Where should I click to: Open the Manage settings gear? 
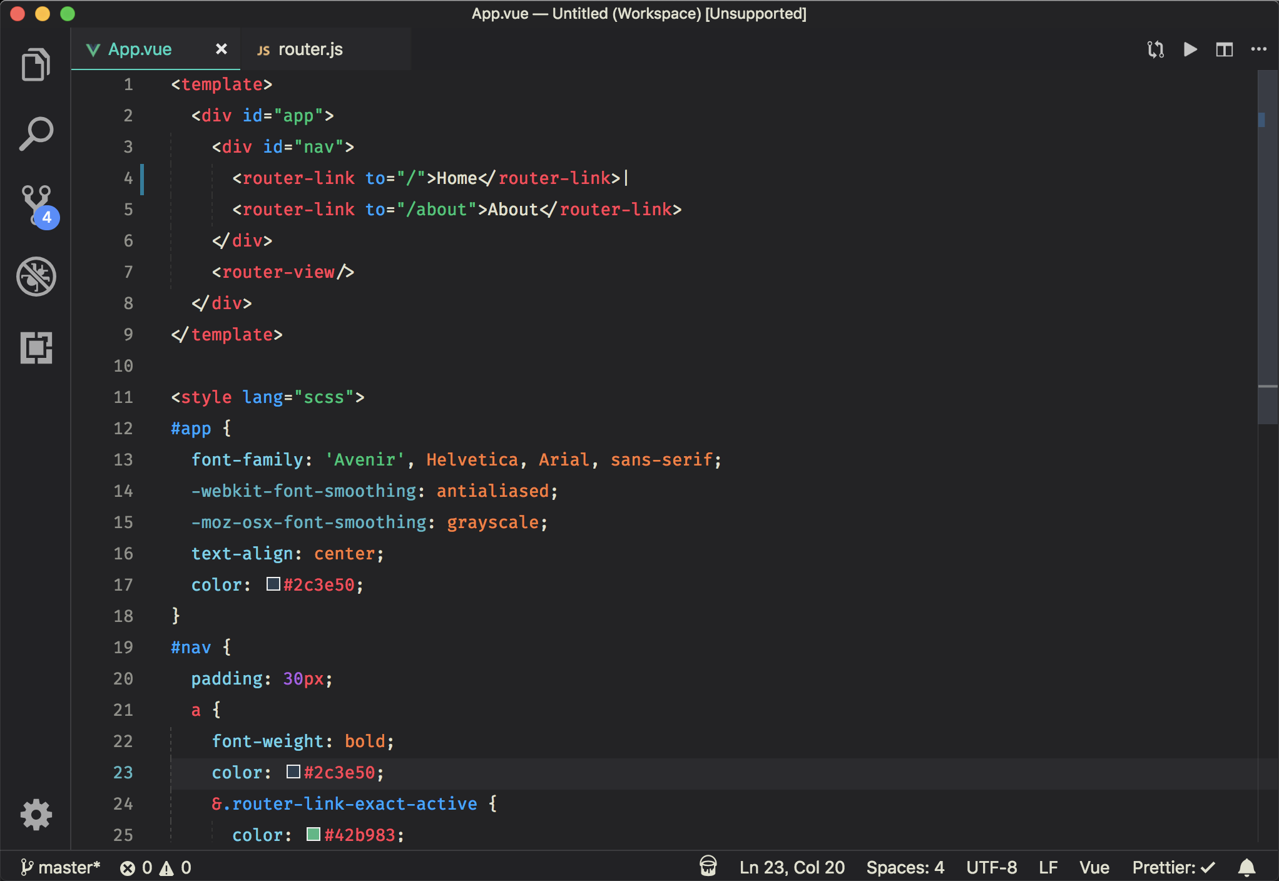36,814
